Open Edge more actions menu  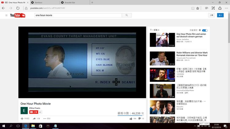pos(226,8)
